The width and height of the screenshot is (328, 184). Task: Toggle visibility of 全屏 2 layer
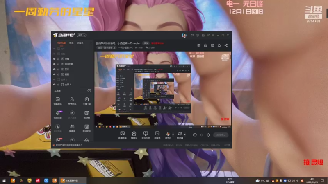pos(54,79)
